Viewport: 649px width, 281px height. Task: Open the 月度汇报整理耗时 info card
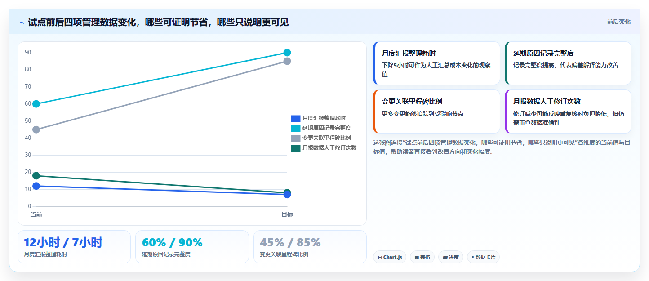(436, 63)
